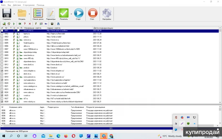Viewport: 222px width, 139px height.
Task: Click the Старт play button
Action: point(79,13)
